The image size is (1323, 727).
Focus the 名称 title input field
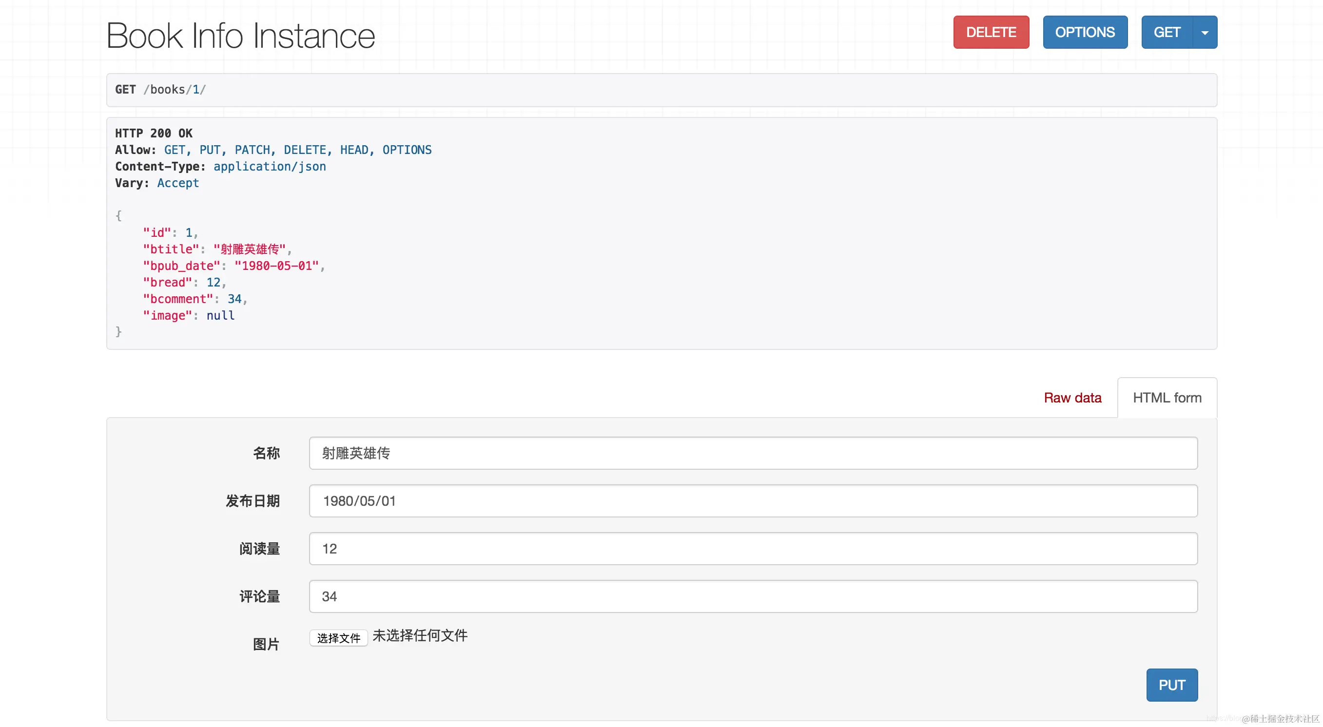[x=753, y=453]
